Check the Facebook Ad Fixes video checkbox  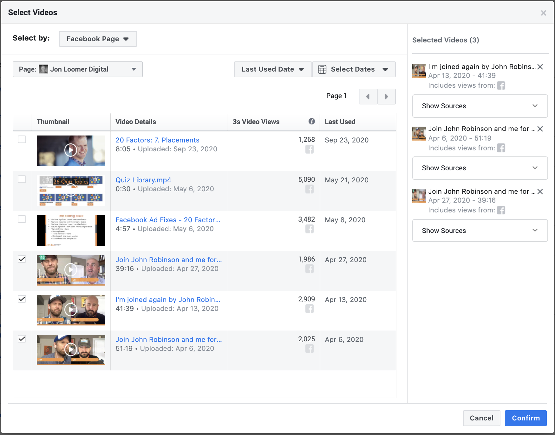coord(22,219)
